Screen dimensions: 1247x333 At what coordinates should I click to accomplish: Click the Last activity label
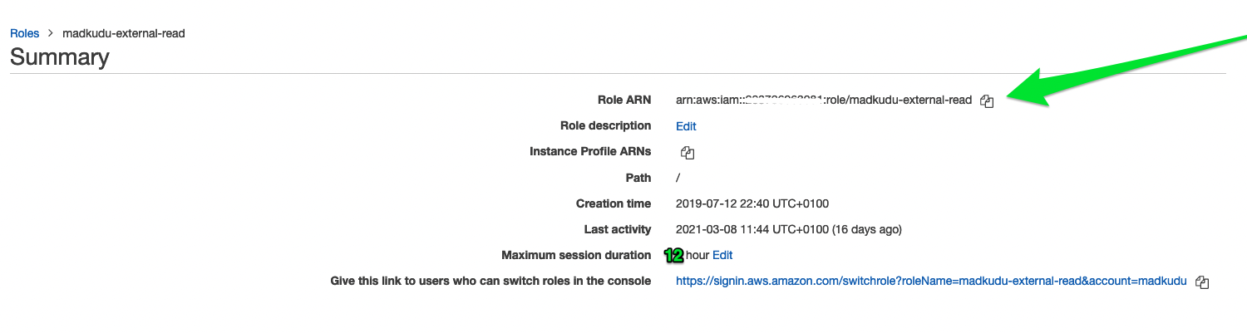(618, 229)
